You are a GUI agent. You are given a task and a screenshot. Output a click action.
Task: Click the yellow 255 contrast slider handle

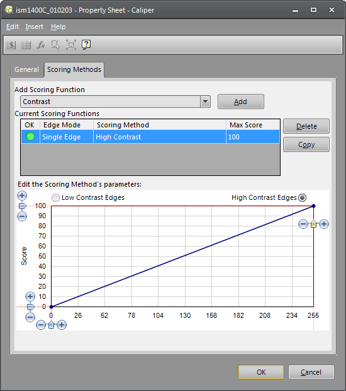click(313, 224)
